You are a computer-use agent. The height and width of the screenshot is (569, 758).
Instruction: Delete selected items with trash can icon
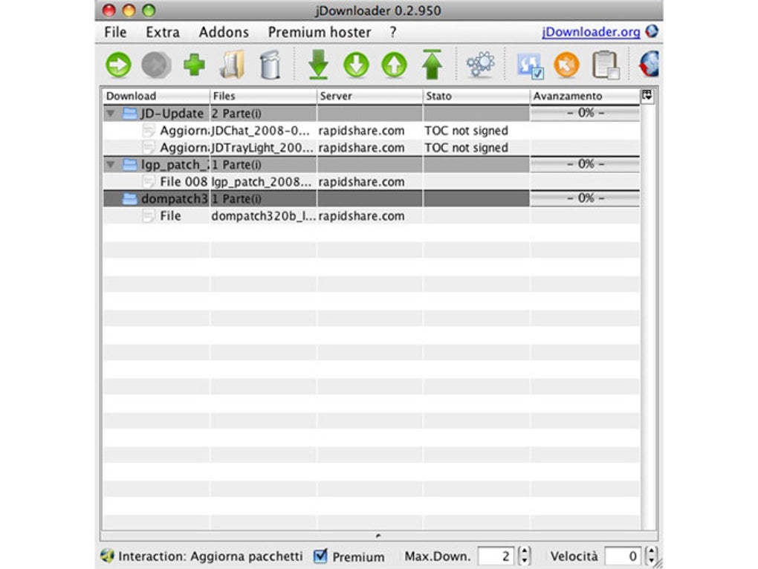[x=271, y=65]
